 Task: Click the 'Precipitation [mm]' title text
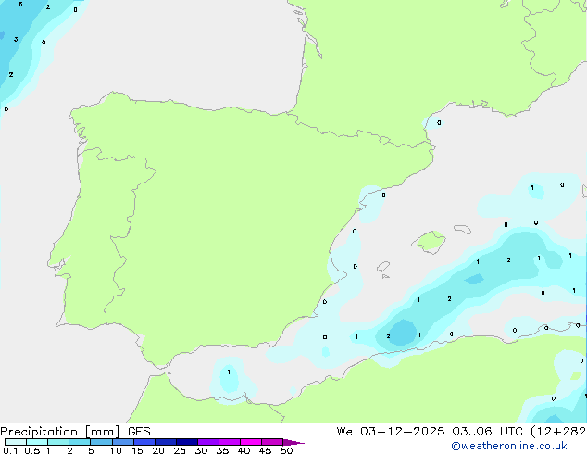point(59,432)
